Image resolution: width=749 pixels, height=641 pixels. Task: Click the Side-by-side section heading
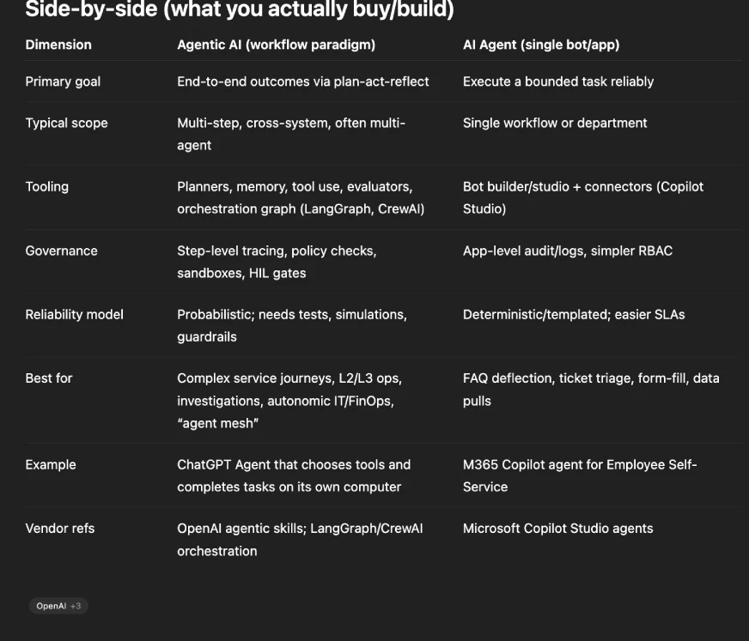[x=240, y=10]
